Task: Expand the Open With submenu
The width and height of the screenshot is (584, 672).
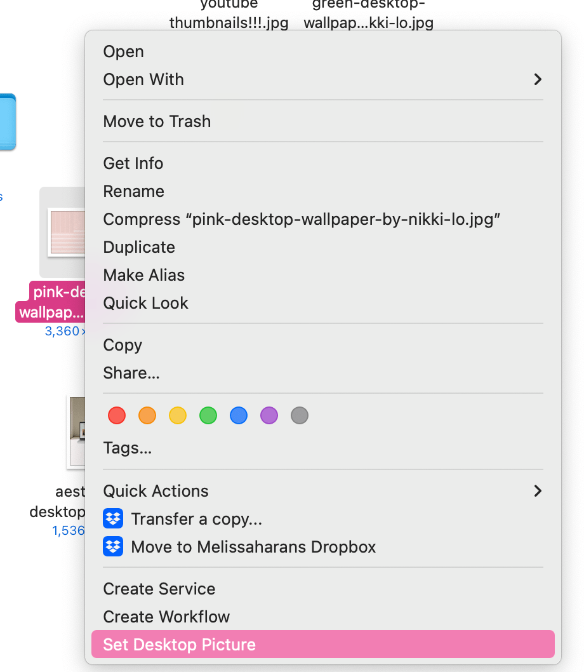Action: [x=322, y=80]
